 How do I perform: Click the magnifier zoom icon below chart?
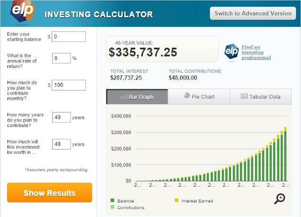(x=279, y=199)
